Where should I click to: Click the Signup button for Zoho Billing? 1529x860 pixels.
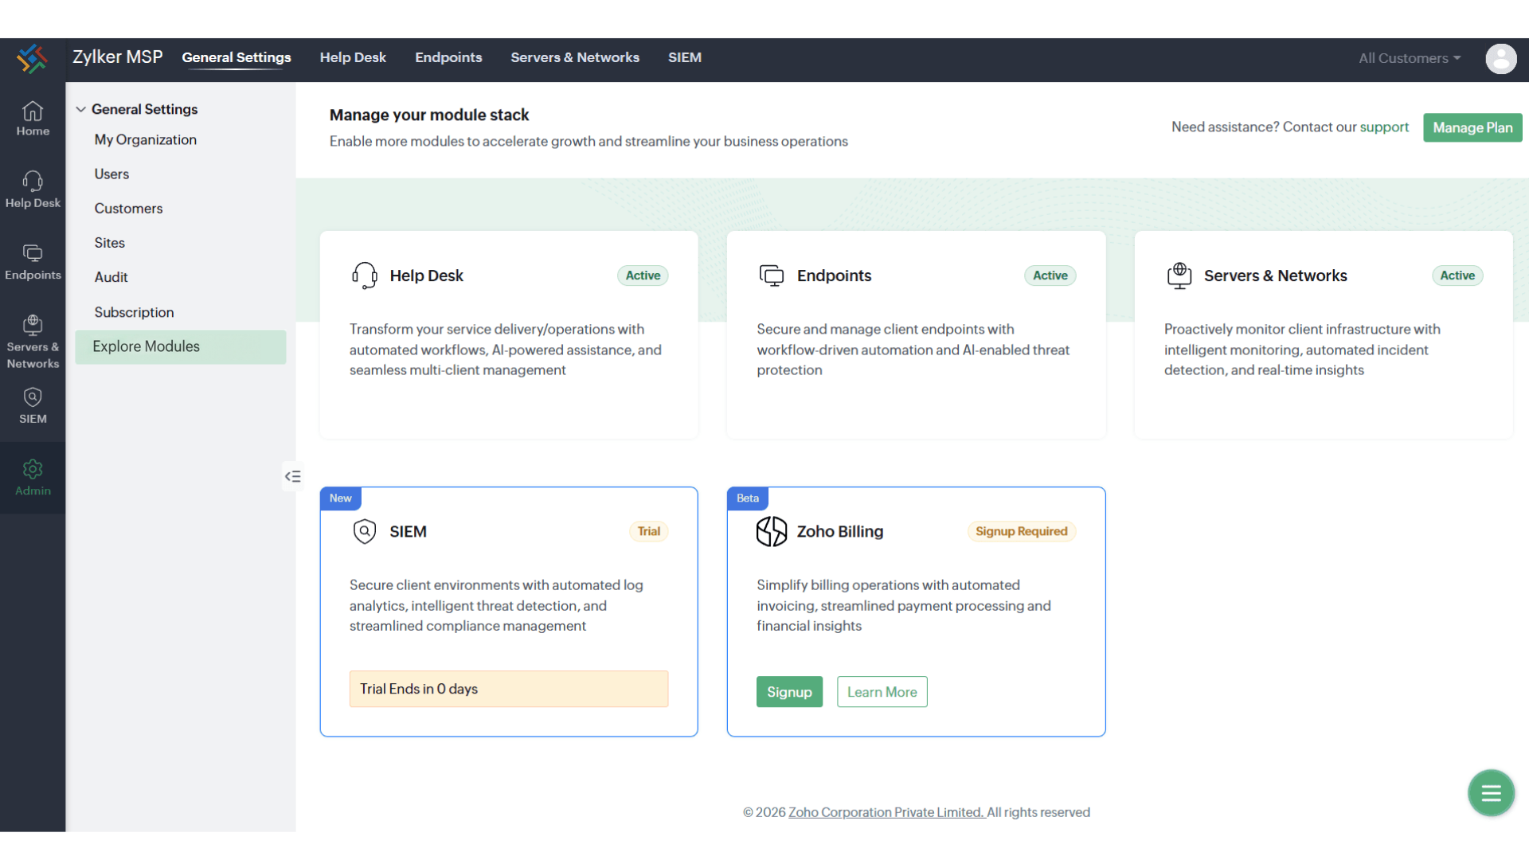[789, 692]
